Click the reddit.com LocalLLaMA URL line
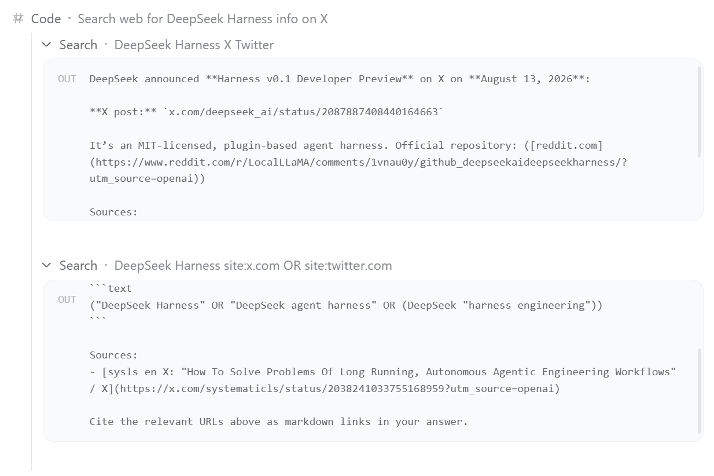The height and width of the screenshot is (476, 714). (358, 162)
